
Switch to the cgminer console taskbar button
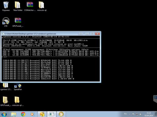coord(52,114)
